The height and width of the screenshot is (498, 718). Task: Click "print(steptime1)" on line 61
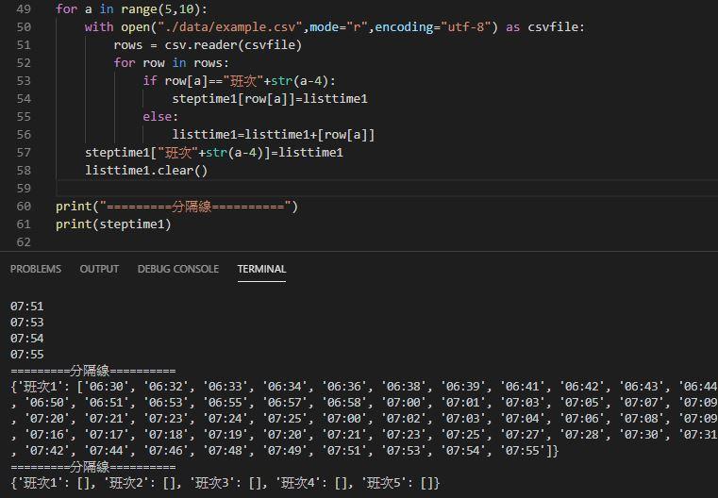(113, 224)
